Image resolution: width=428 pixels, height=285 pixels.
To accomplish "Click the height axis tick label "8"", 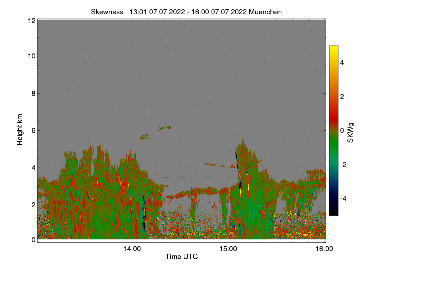I will click(34, 93).
